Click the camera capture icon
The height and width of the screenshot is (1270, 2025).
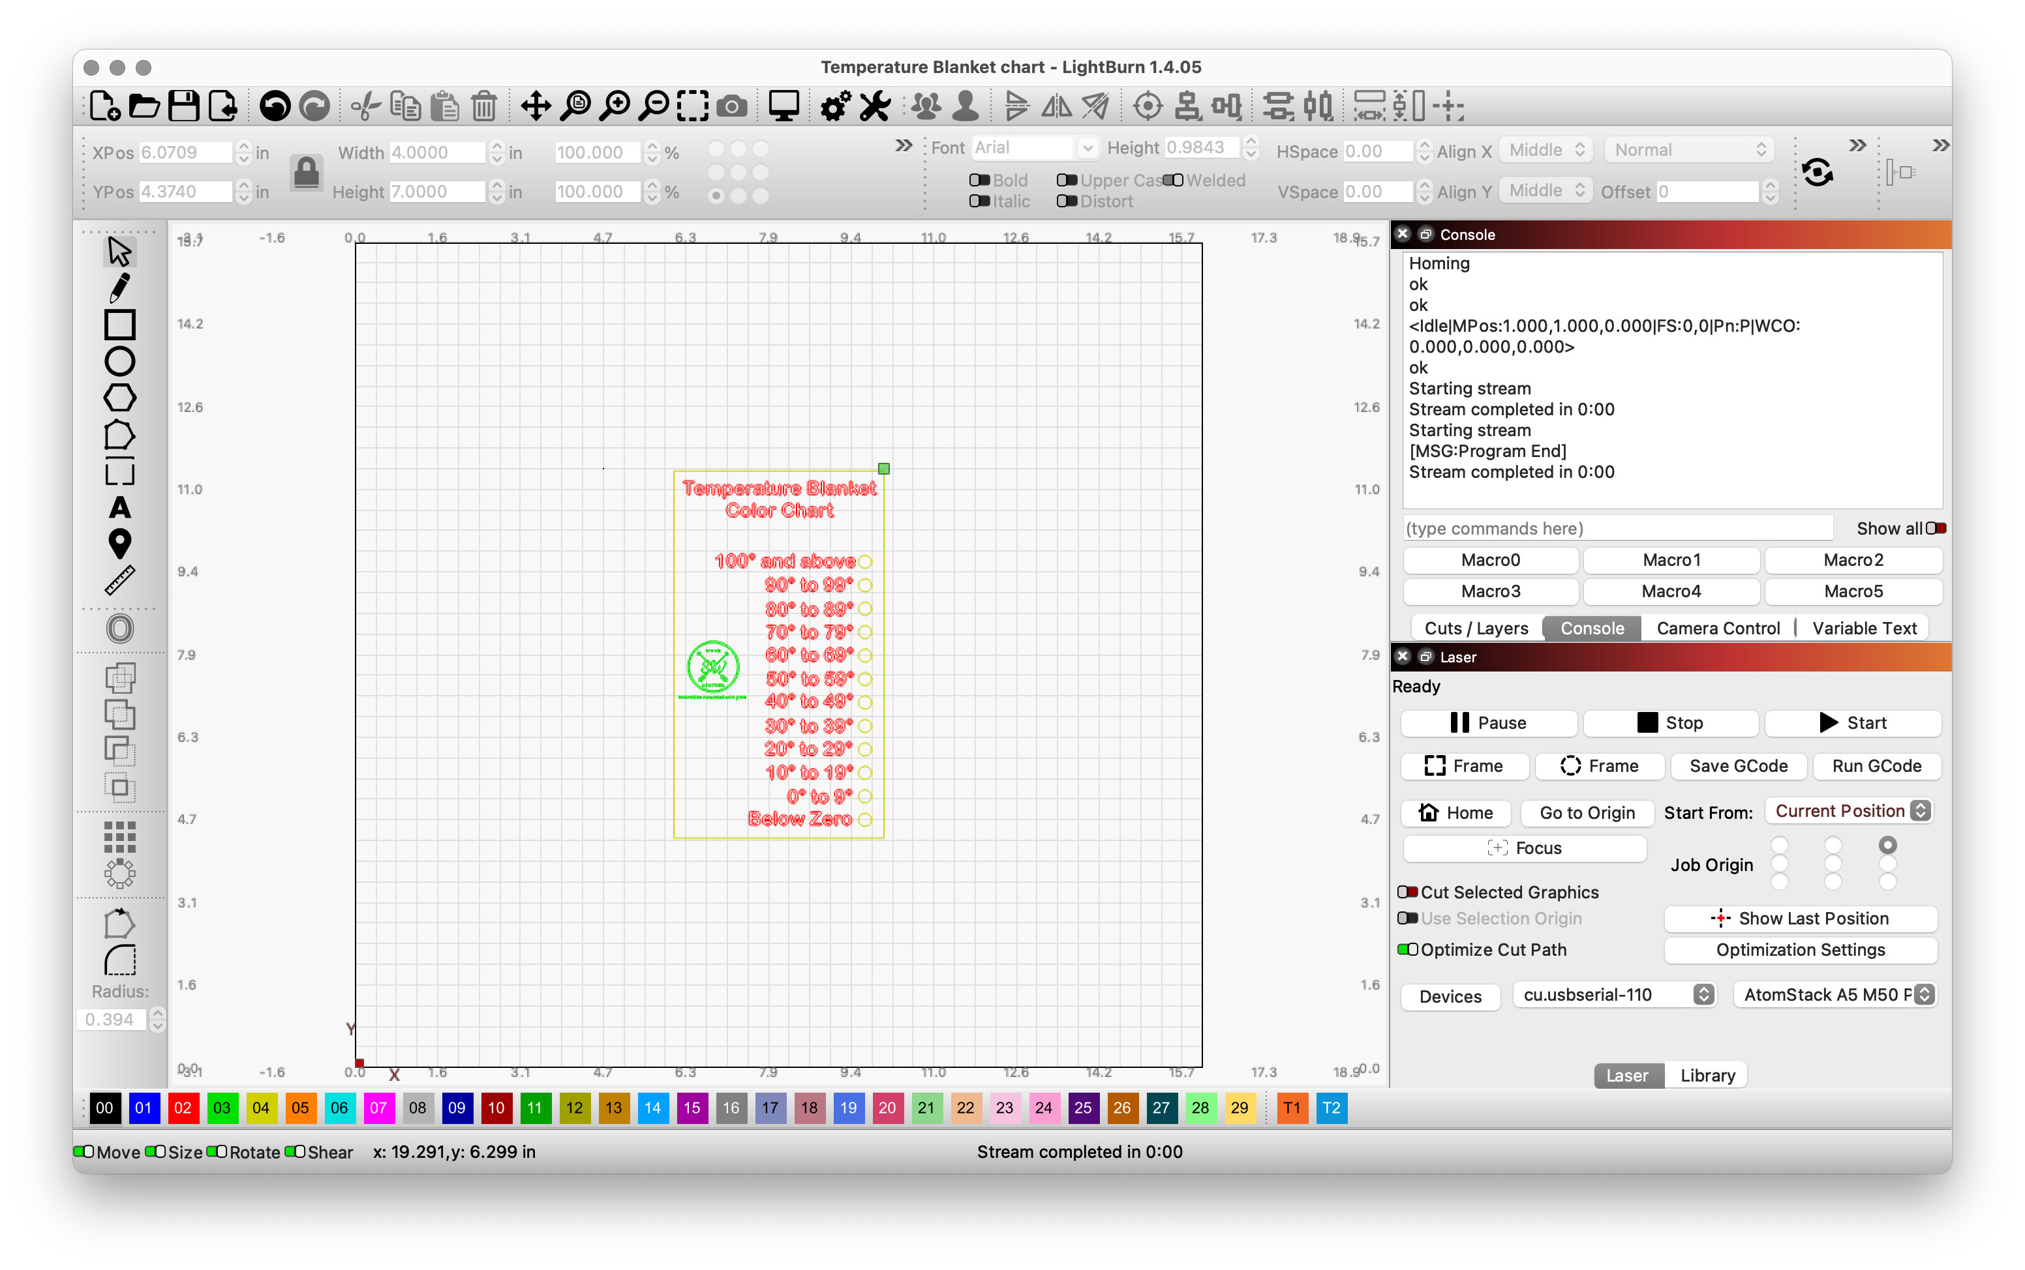tap(732, 107)
